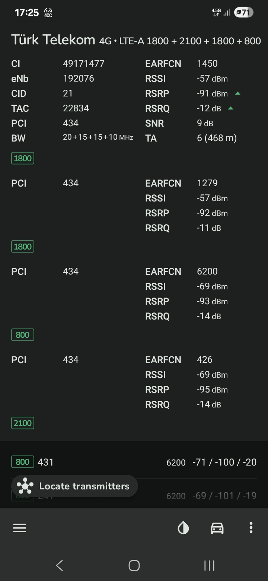Open the three-dot overflow menu
Screen dimensions: 268x581
coord(251,528)
